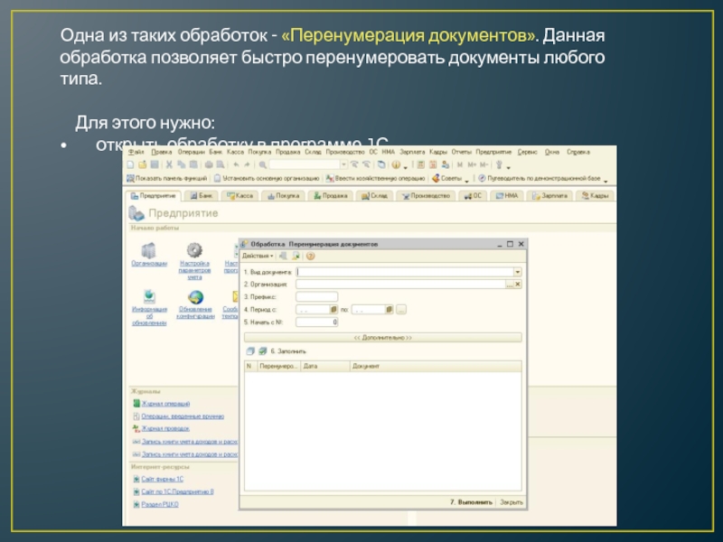Viewport: 723px width, 542px height.
Task: Switch to the Производство tab
Action: pos(426,196)
